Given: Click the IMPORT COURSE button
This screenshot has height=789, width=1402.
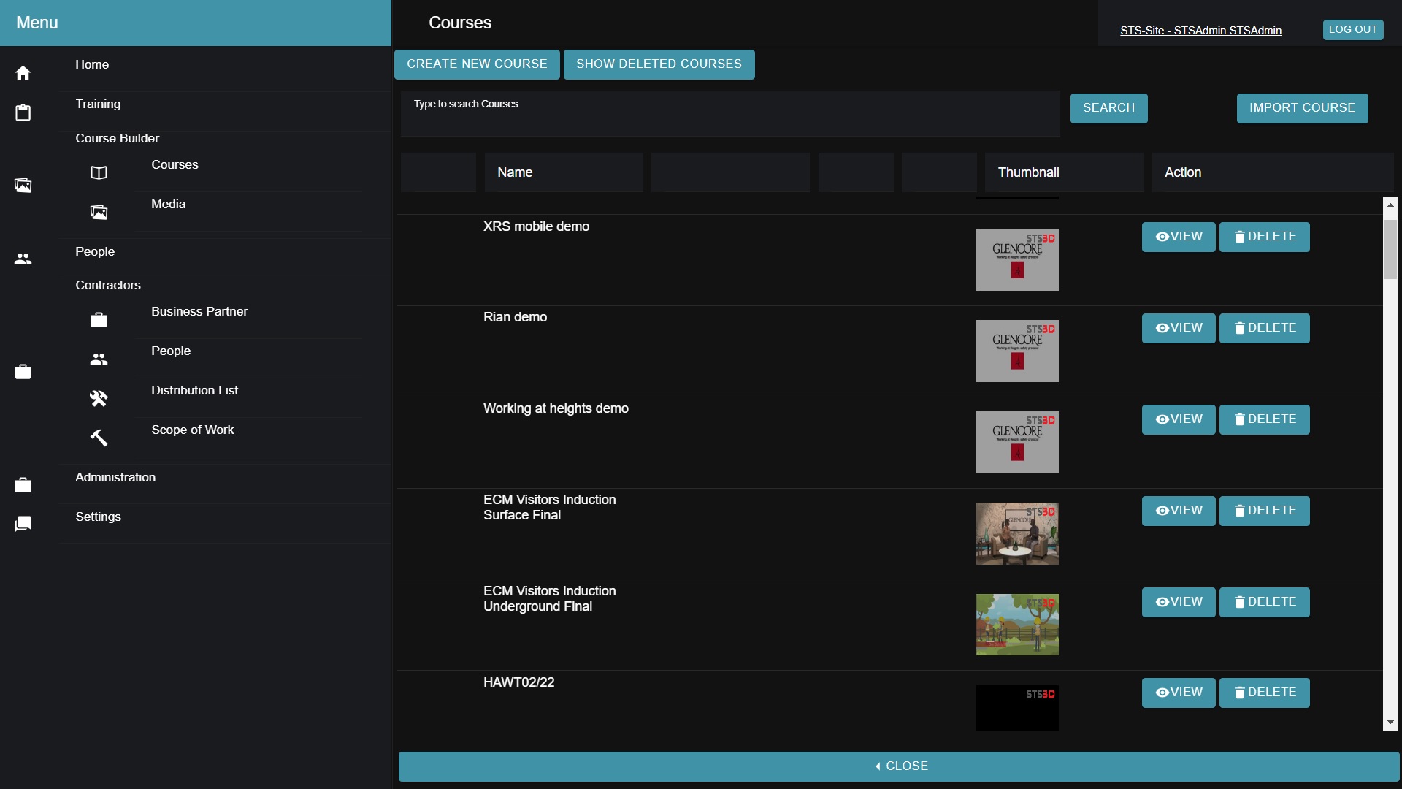Looking at the screenshot, I should point(1301,108).
